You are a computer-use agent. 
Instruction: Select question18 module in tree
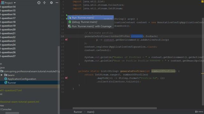pyautogui.click(x=8, y=22)
